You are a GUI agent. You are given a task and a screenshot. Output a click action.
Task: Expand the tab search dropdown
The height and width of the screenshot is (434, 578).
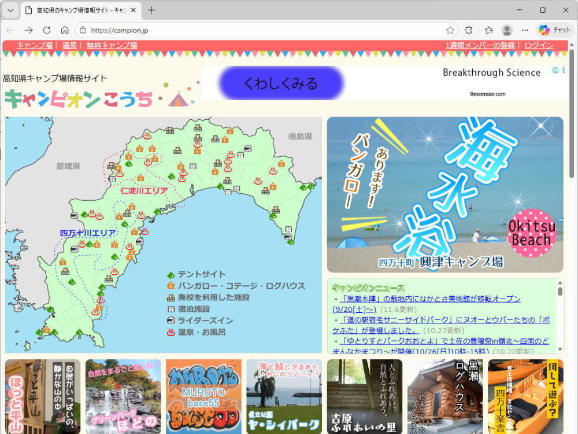coord(10,10)
